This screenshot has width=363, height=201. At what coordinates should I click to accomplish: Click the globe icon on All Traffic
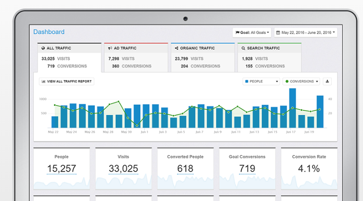pyautogui.click(x=43, y=48)
